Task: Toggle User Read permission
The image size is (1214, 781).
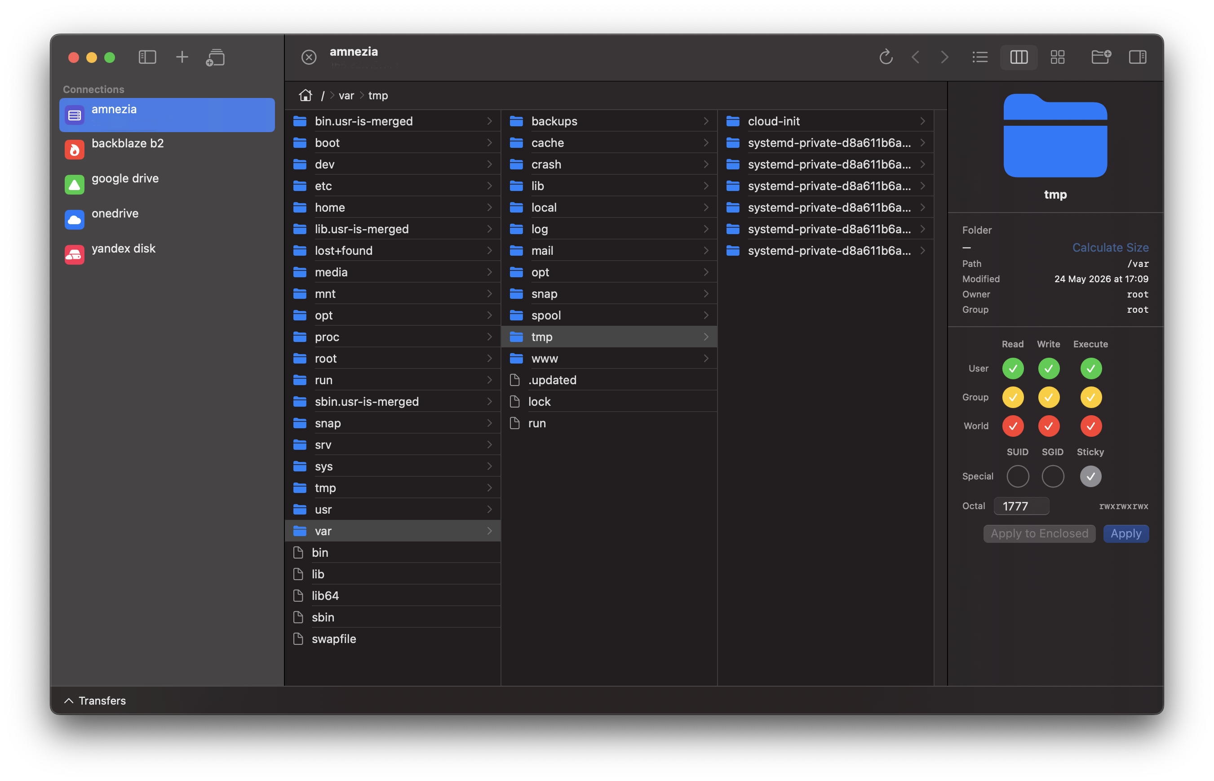Action: pos(1013,368)
